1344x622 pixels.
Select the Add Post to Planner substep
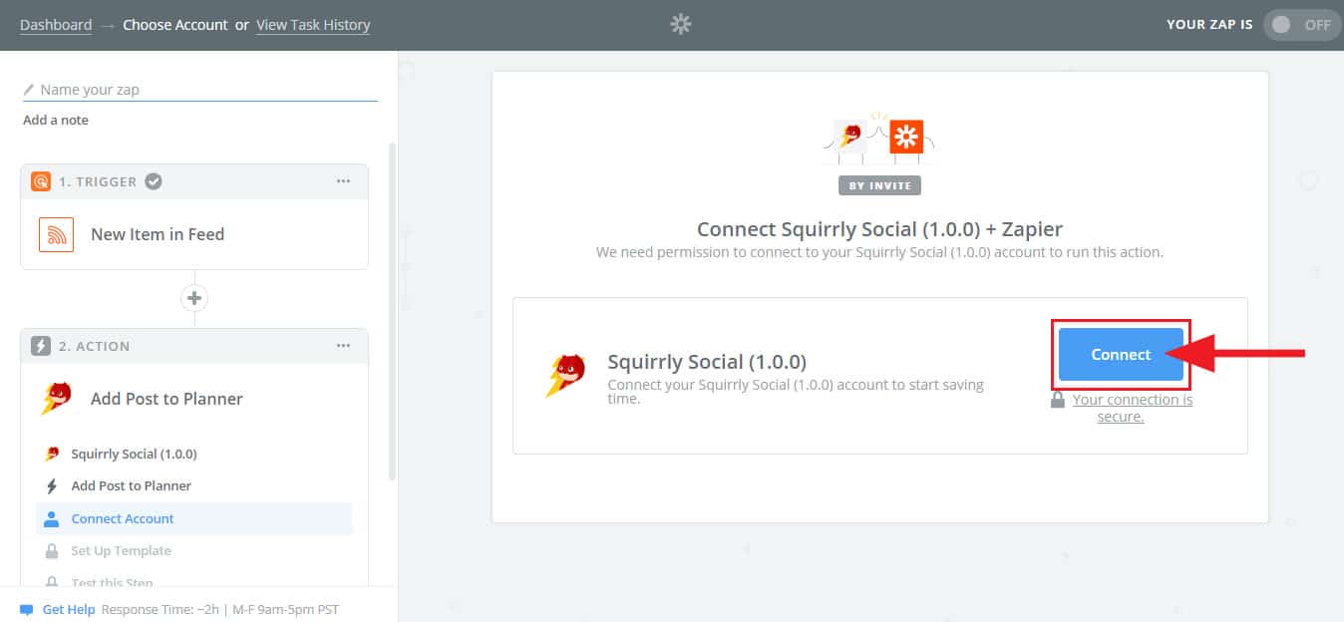coord(131,486)
